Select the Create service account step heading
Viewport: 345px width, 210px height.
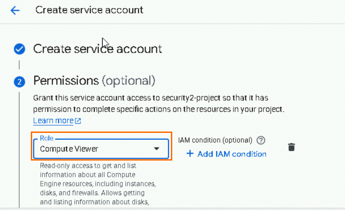(97, 49)
